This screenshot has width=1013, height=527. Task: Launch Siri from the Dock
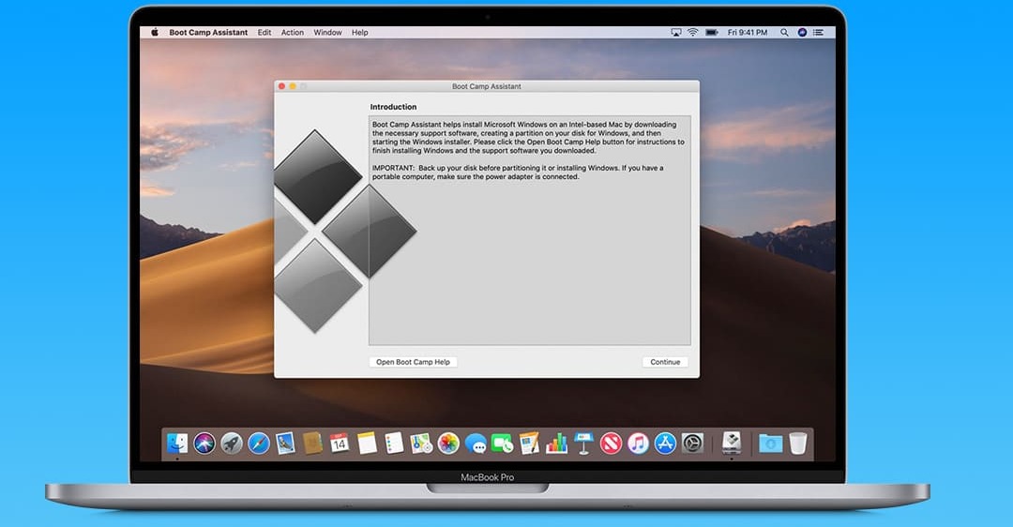pyautogui.click(x=204, y=444)
